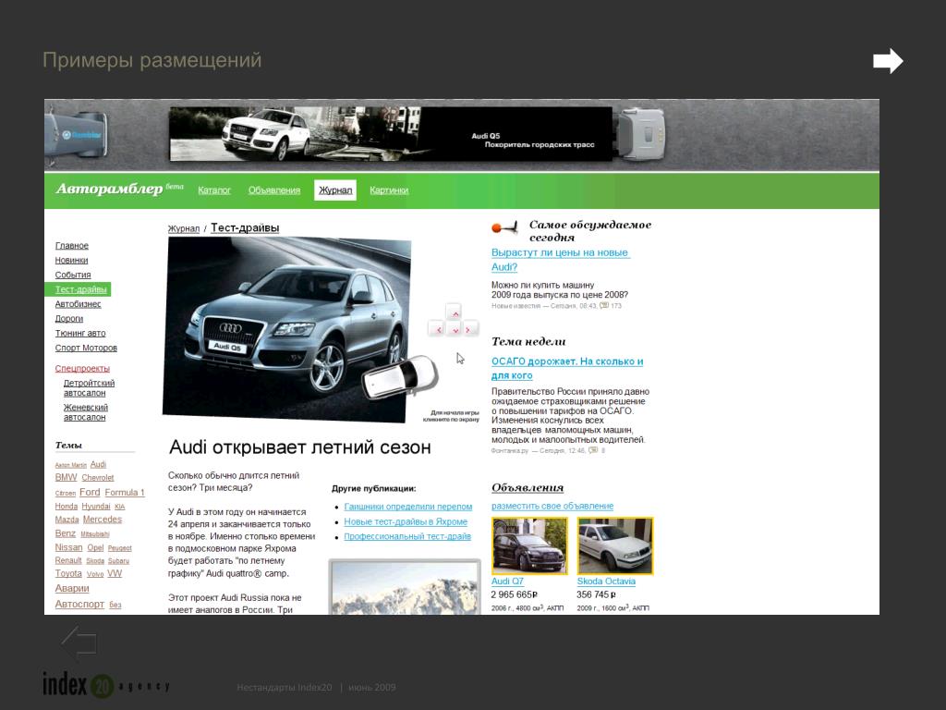This screenshot has width=946, height=710.
Task: Click 'разместить свое объявление' link
Action: point(552,506)
